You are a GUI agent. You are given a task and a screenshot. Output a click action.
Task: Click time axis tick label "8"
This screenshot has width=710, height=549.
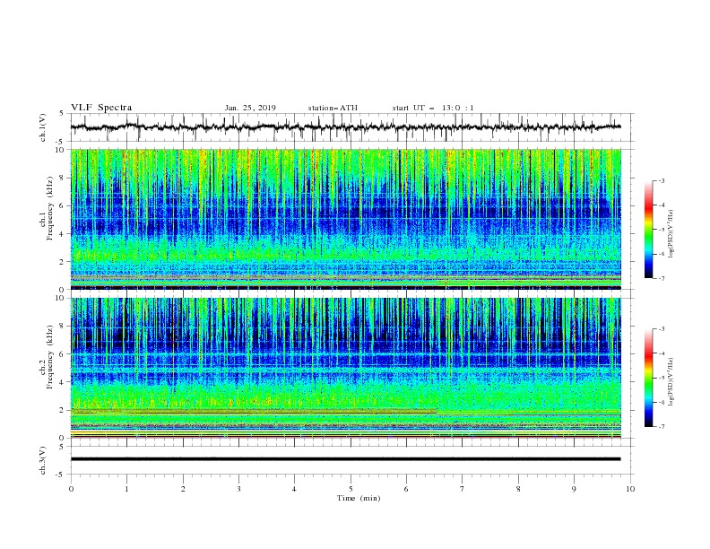[518, 489]
